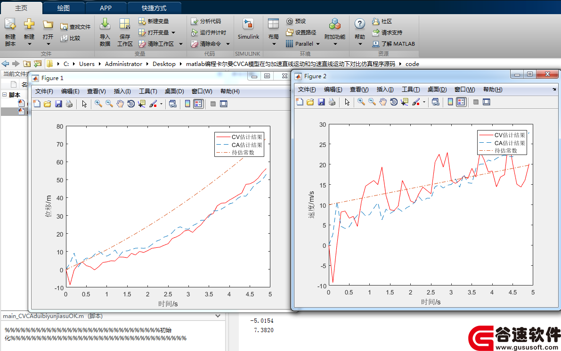This screenshot has width=561, height=351.
Task: Open the Parallel dropdown menu
Action: click(x=317, y=44)
